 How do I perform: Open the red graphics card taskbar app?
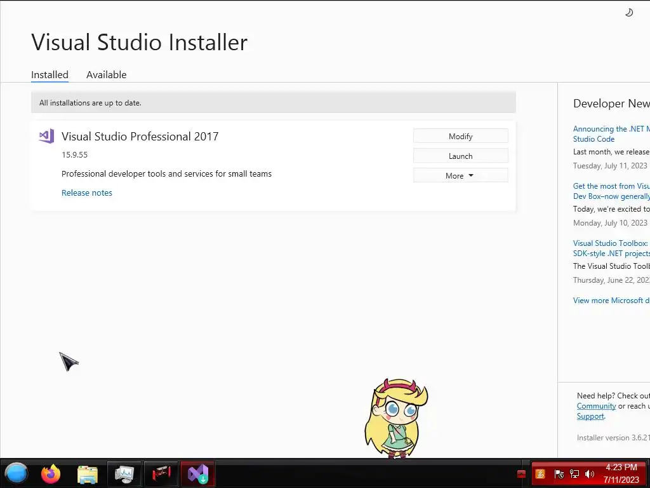(x=161, y=474)
